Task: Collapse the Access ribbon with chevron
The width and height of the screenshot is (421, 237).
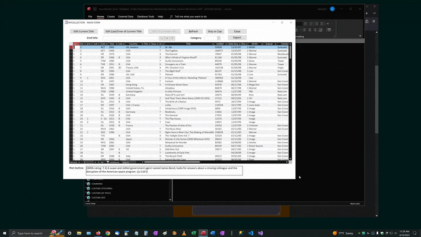Action: (360, 36)
